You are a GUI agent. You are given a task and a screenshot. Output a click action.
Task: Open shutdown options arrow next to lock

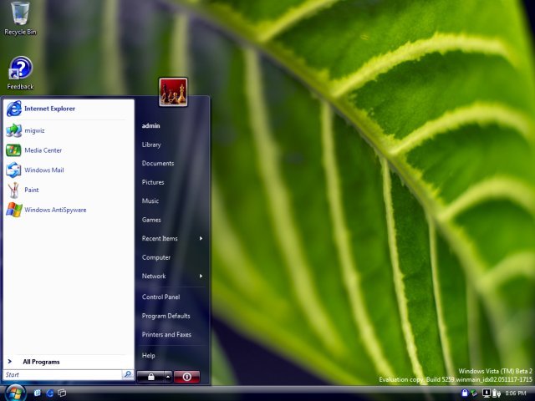click(x=168, y=377)
